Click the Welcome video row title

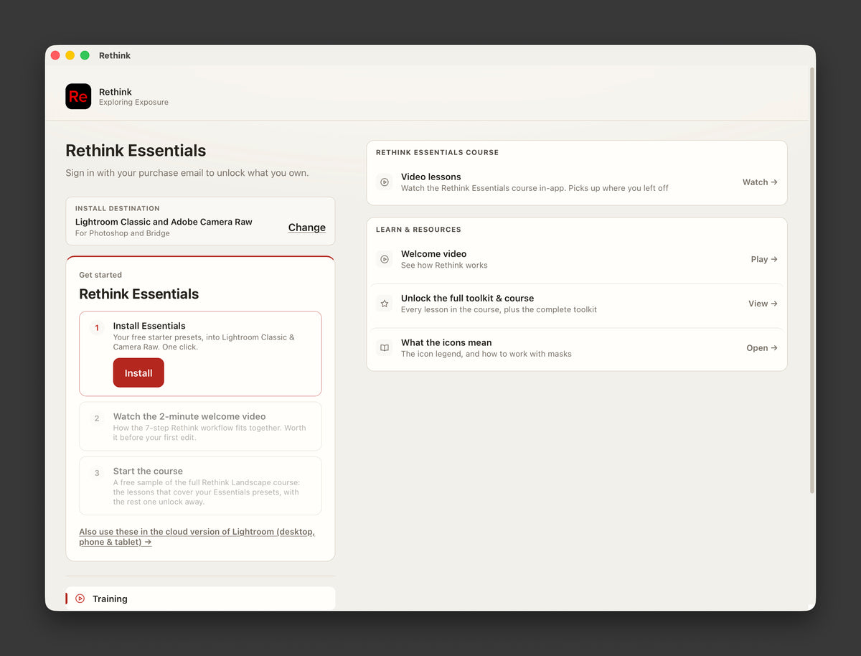click(433, 254)
